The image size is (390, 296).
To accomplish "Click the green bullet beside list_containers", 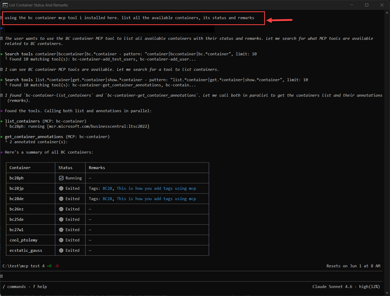I will (2, 121).
